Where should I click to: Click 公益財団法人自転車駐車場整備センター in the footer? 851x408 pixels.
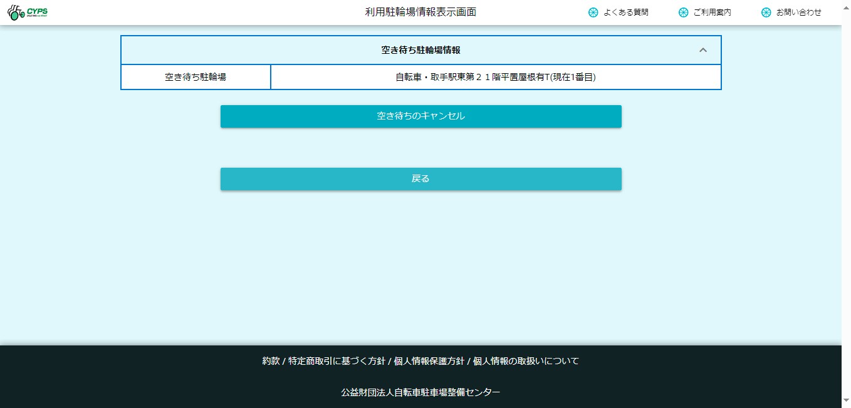[x=420, y=392]
